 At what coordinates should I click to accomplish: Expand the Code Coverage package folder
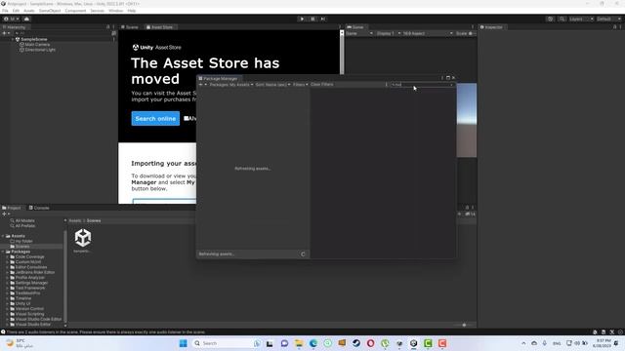click(x=7, y=256)
